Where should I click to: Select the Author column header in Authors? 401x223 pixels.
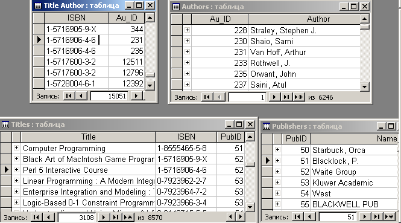coord(304,19)
